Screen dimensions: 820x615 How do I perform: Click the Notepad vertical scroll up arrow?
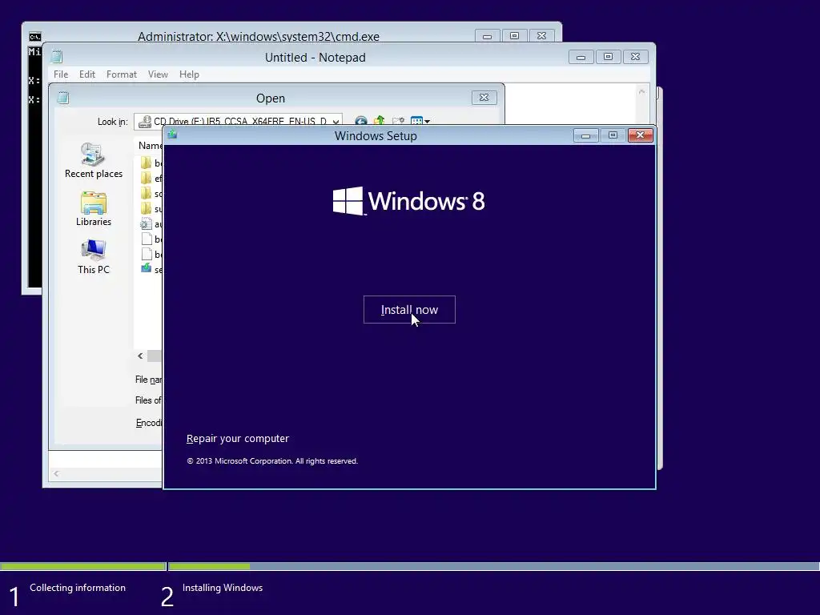point(641,92)
